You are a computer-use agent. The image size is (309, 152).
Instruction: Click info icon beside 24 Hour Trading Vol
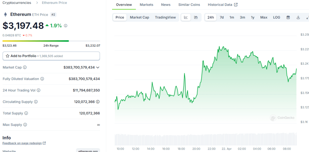click(x=38, y=90)
